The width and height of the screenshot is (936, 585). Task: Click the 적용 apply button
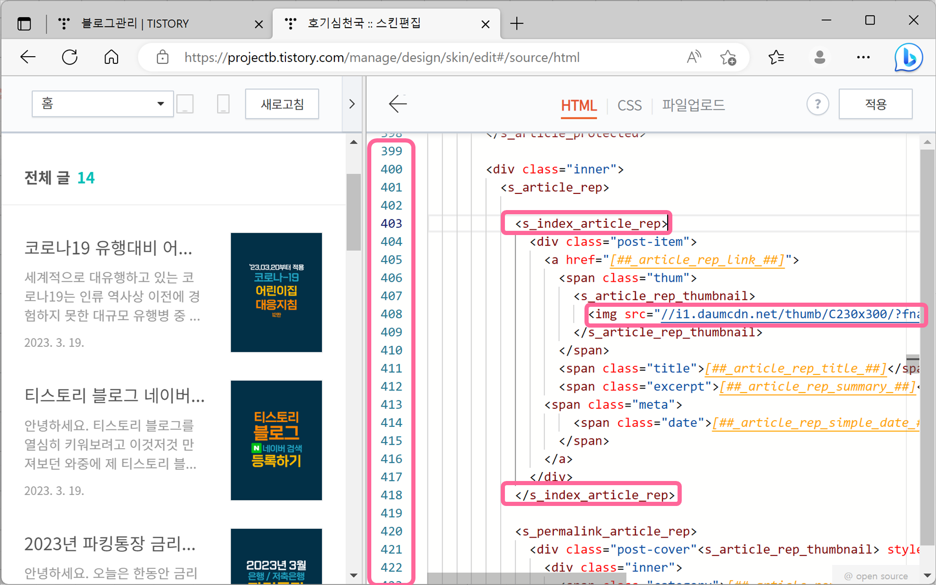click(x=875, y=105)
